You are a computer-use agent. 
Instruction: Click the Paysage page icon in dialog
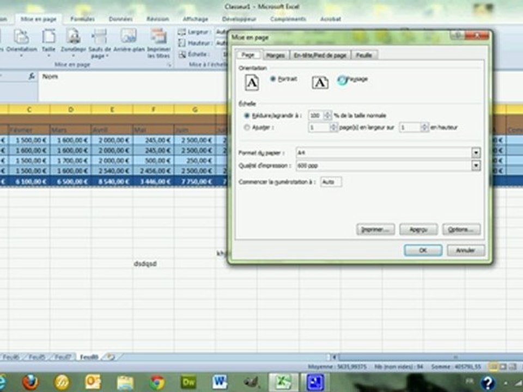[320, 82]
